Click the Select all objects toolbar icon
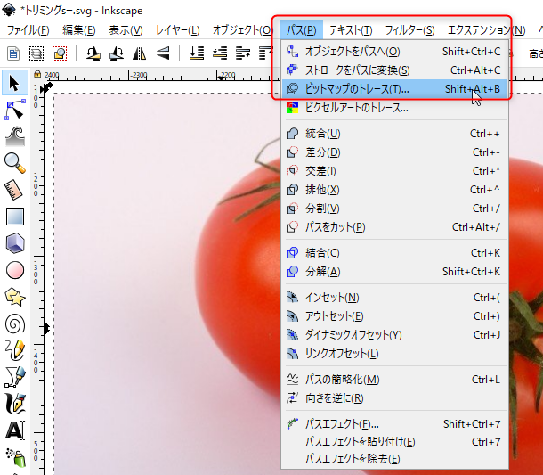This screenshot has width=543, height=475. click(x=13, y=53)
